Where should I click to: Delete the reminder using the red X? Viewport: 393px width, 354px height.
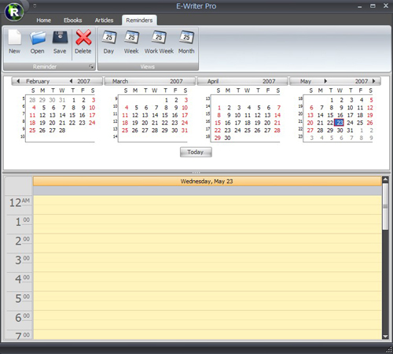coord(83,42)
